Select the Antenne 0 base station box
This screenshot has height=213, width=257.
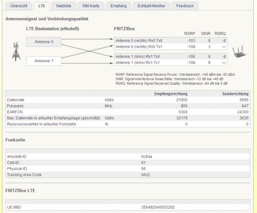pyautogui.click(x=44, y=42)
